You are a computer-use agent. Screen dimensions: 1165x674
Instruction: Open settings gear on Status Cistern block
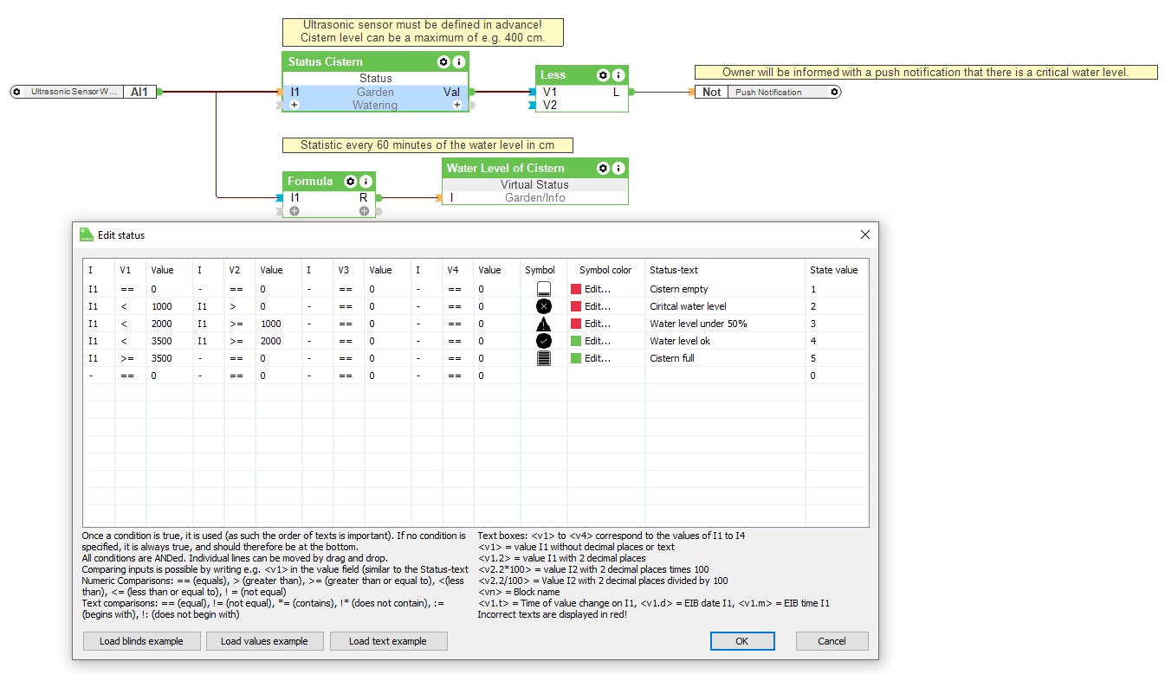(x=443, y=62)
